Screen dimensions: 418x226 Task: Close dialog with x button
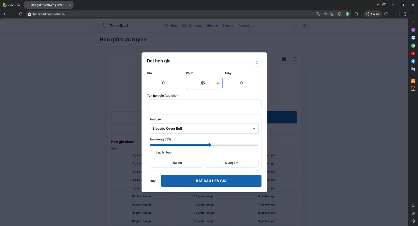pos(257,62)
